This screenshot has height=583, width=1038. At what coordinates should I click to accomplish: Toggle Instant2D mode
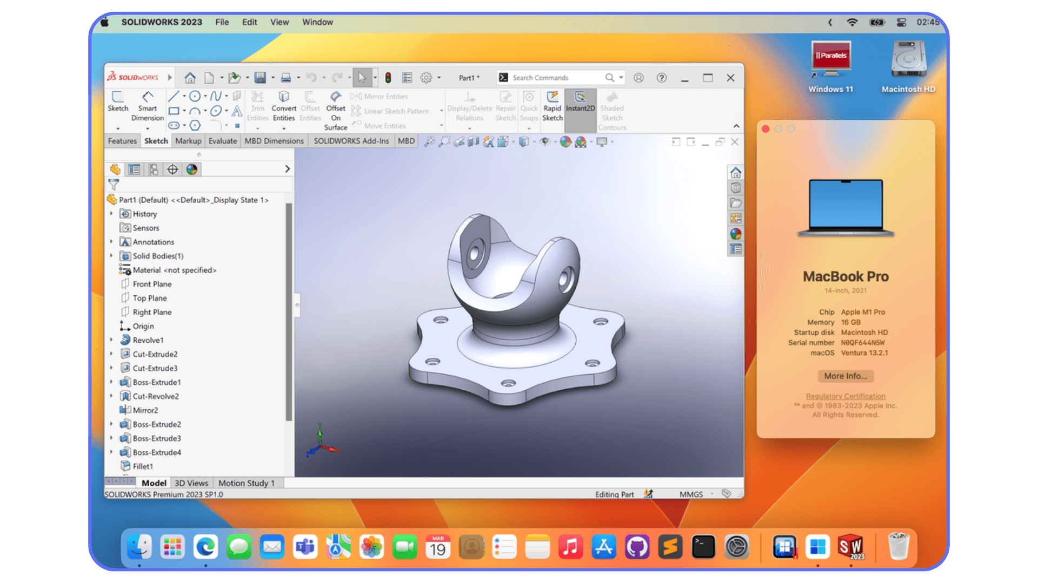(580, 106)
